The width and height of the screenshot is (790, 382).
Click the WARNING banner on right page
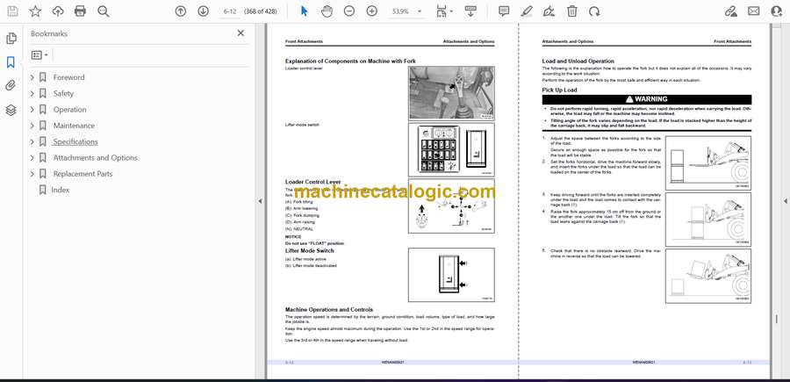[646, 99]
